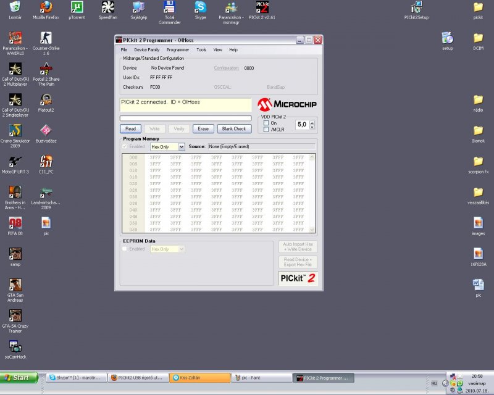Click the PICkit 2 logo button
494x395 pixels.
[298, 278]
